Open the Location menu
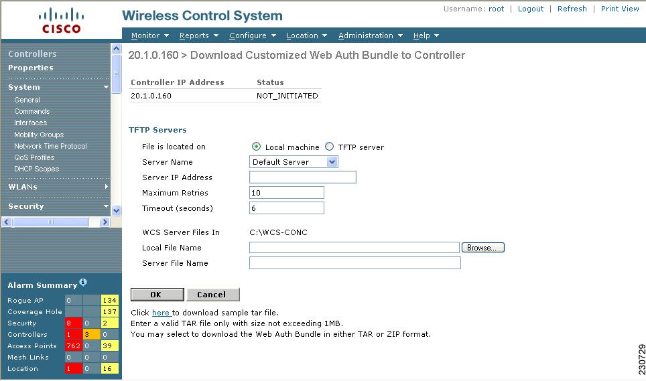Screen dimensions: 646x381 [307, 35]
